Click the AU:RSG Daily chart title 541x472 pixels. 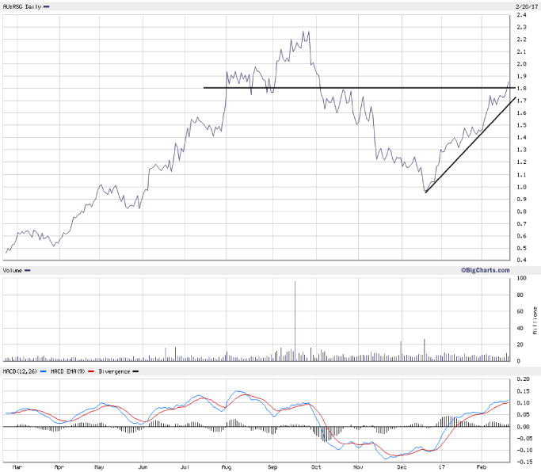click(x=22, y=6)
